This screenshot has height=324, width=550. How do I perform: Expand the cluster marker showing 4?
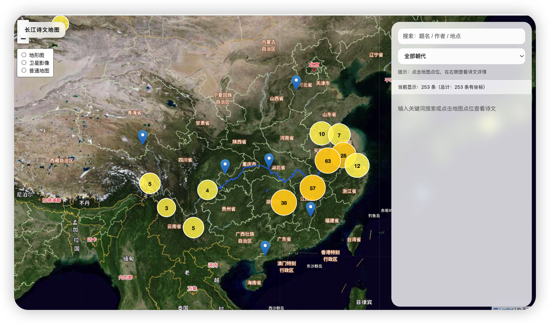point(207,190)
